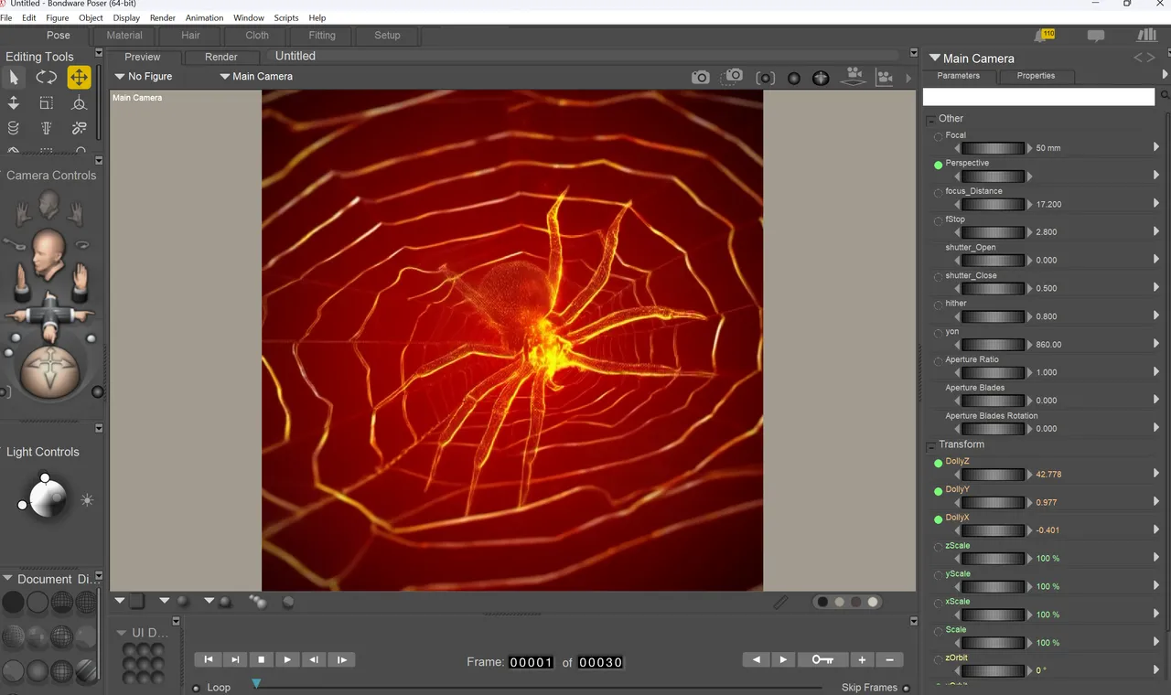Open the Render menu
This screenshot has height=695, width=1171.
pyautogui.click(x=163, y=17)
